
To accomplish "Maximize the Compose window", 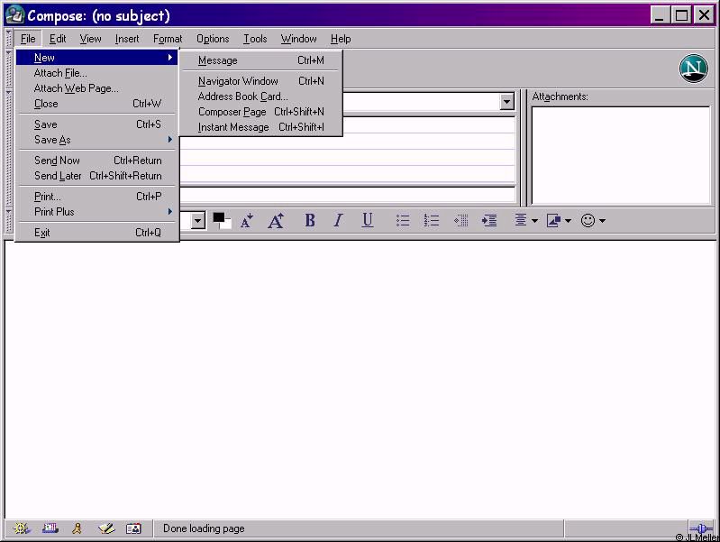I will 681,15.
